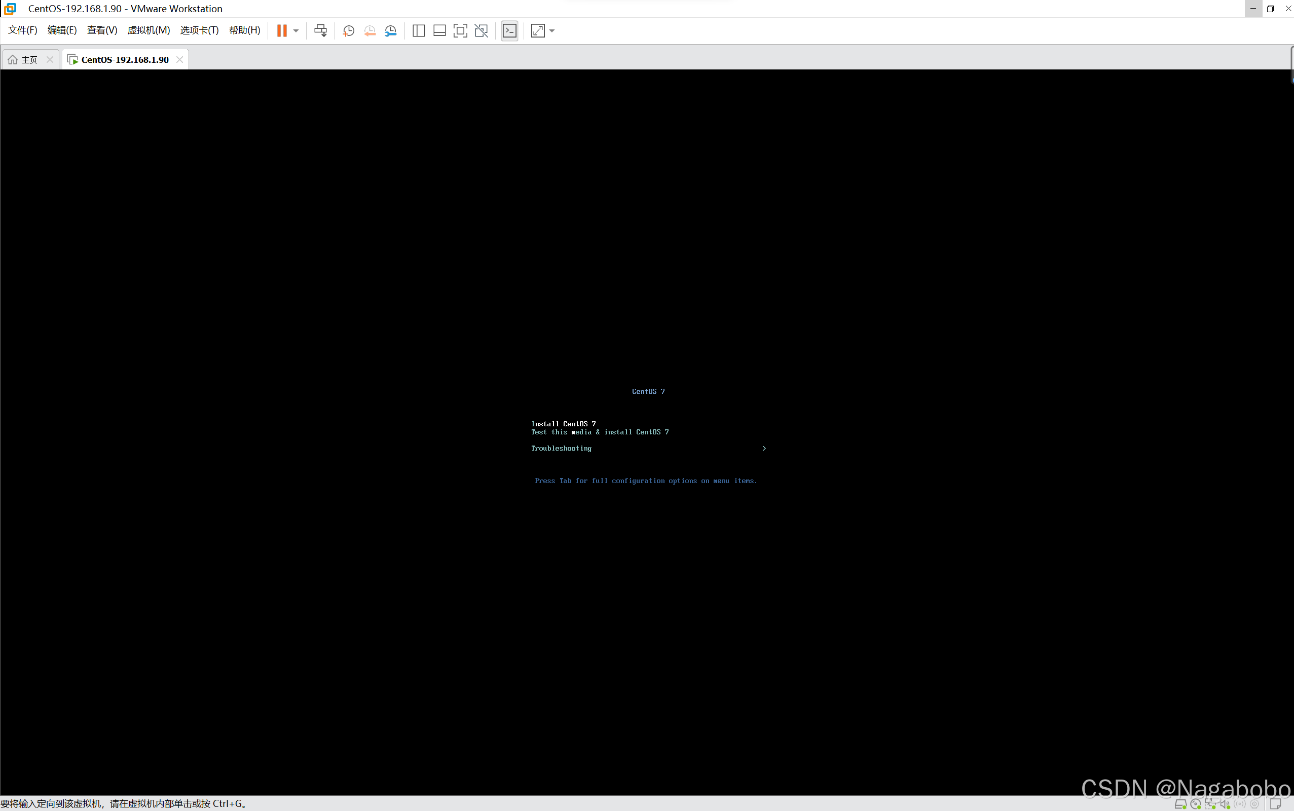Open the power options dropdown arrow
This screenshot has height=811, width=1294.
296,30
